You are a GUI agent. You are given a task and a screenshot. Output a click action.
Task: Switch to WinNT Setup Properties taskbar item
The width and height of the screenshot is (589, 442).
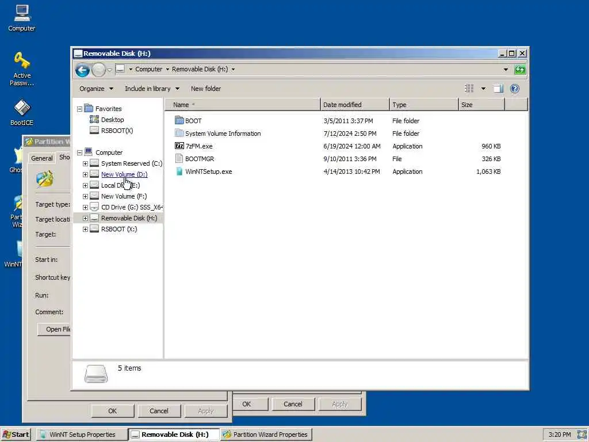coord(82,435)
